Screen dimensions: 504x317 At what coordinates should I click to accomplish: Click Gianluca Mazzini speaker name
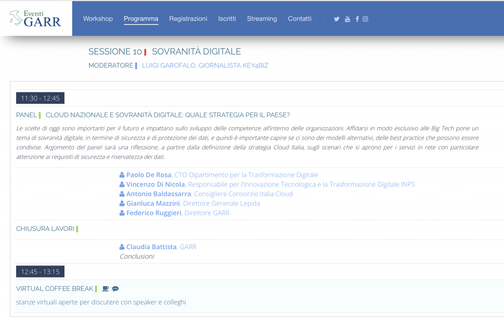pos(153,203)
